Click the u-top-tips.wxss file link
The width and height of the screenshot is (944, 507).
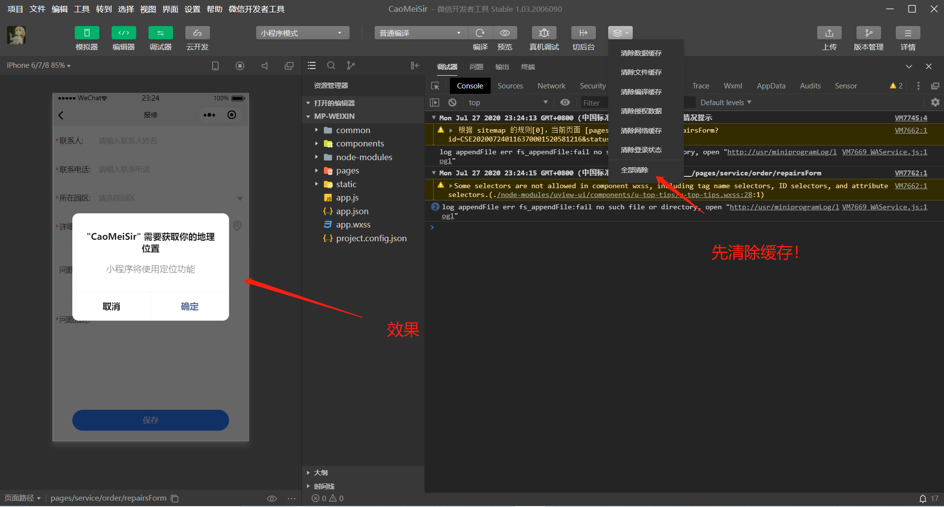[x=624, y=195]
